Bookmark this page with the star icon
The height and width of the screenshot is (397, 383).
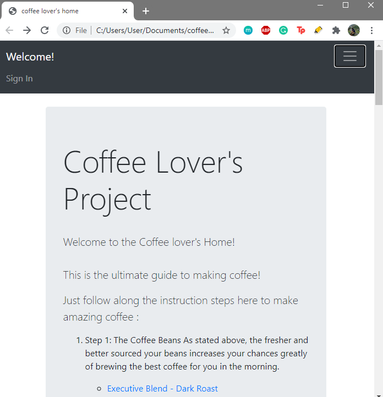click(x=226, y=30)
